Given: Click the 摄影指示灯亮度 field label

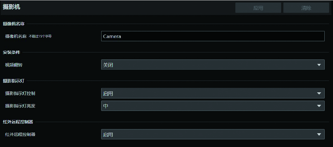Looking at the screenshot, I should point(20,106).
